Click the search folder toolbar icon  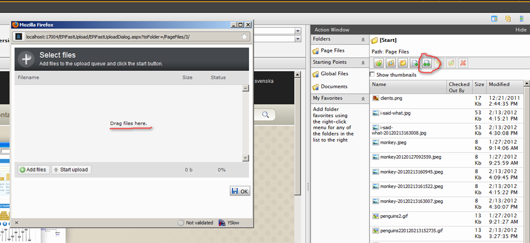click(x=391, y=63)
